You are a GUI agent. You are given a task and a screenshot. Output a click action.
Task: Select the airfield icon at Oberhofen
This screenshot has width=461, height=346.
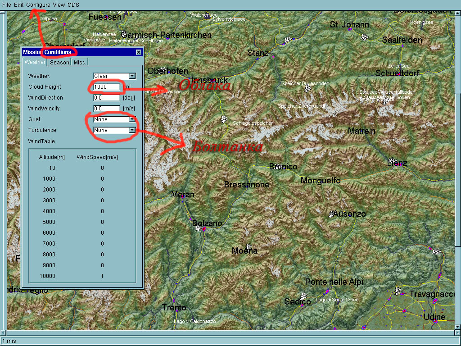(x=162, y=70)
